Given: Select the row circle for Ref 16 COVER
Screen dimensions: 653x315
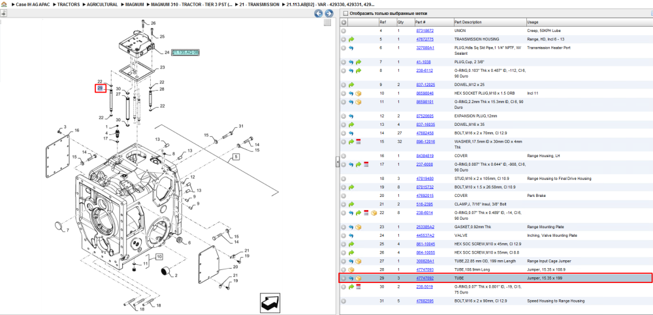Looking at the screenshot, I should (x=343, y=156).
